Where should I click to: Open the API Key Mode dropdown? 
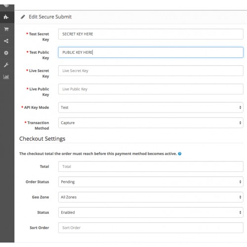(x=151, y=108)
